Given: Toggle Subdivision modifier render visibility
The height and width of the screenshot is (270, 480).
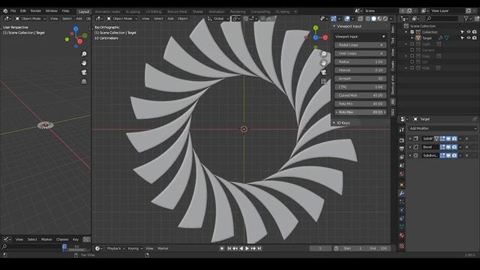Looking at the screenshot, I should coord(454,155).
